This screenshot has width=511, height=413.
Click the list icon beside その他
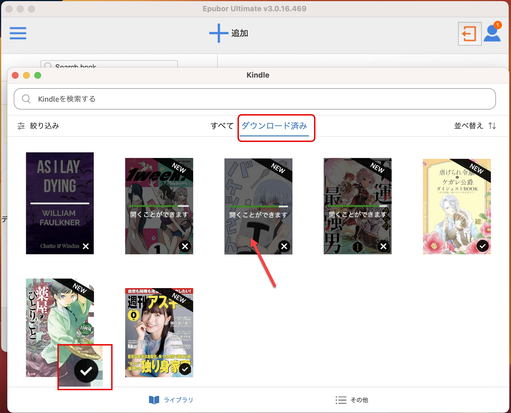click(341, 400)
